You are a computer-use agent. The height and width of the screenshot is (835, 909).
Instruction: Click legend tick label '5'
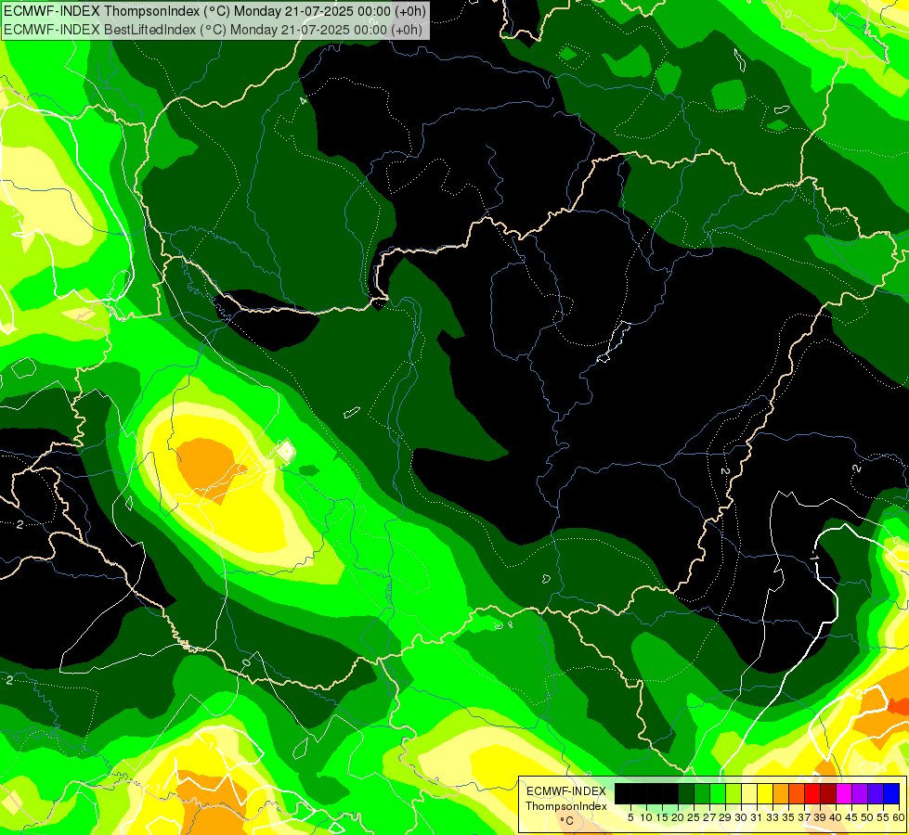click(630, 817)
